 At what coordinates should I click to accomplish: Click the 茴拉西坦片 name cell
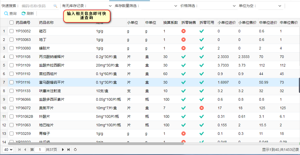pos(48,74)
